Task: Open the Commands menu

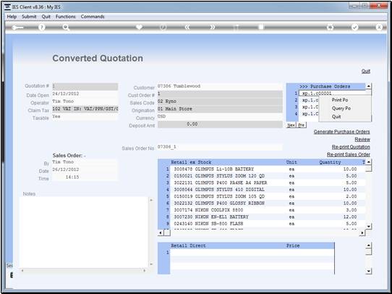Action: pyautogui.click(x=93, y=17)
